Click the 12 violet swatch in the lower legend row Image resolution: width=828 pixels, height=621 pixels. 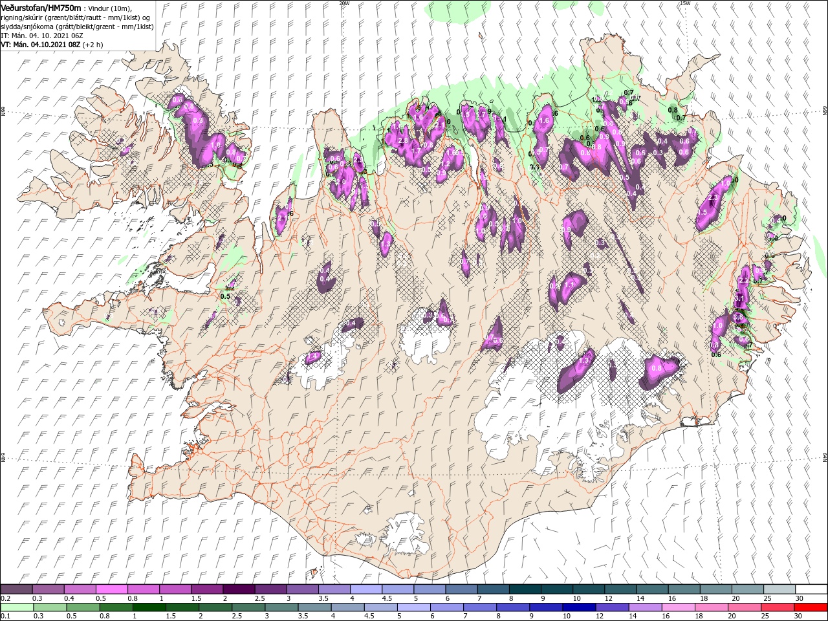coord(613,607)
